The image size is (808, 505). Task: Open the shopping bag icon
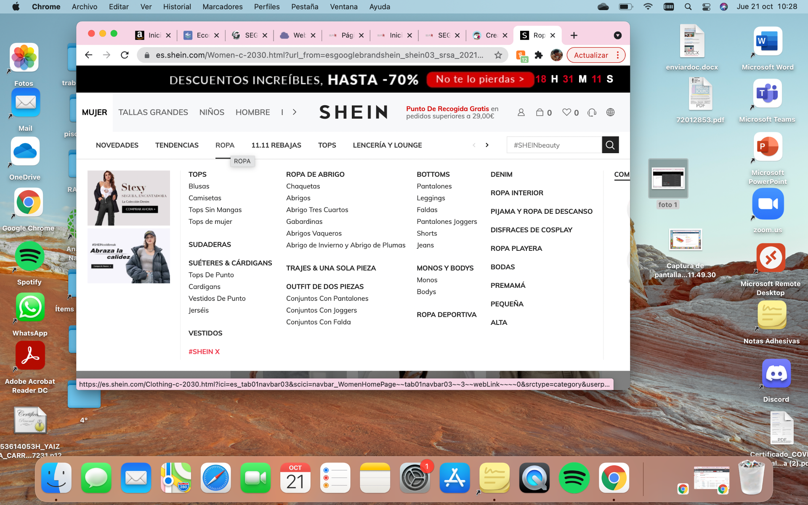click(x=540, y=112)
